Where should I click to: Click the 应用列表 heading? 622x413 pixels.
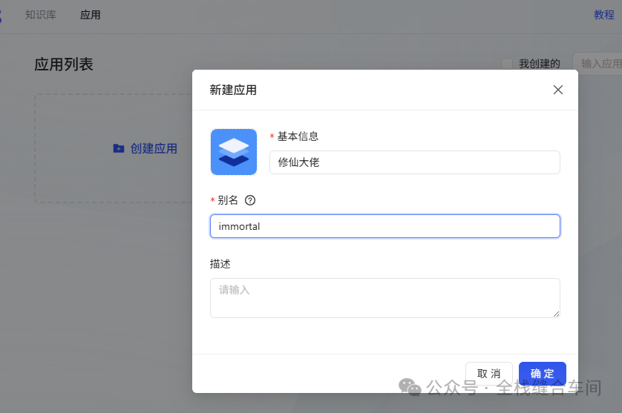click(x=64, y=65)
